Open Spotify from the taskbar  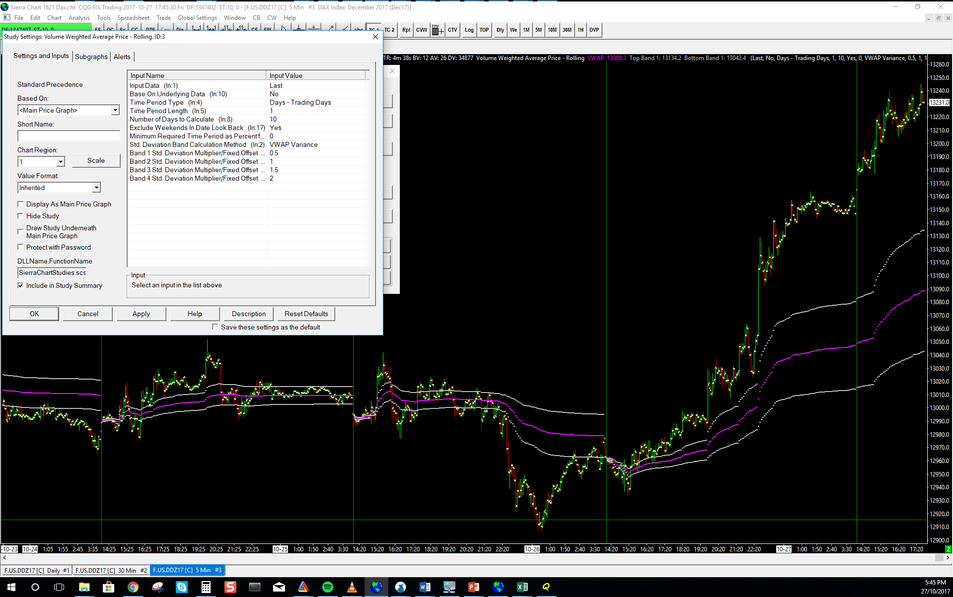[328, 587]
